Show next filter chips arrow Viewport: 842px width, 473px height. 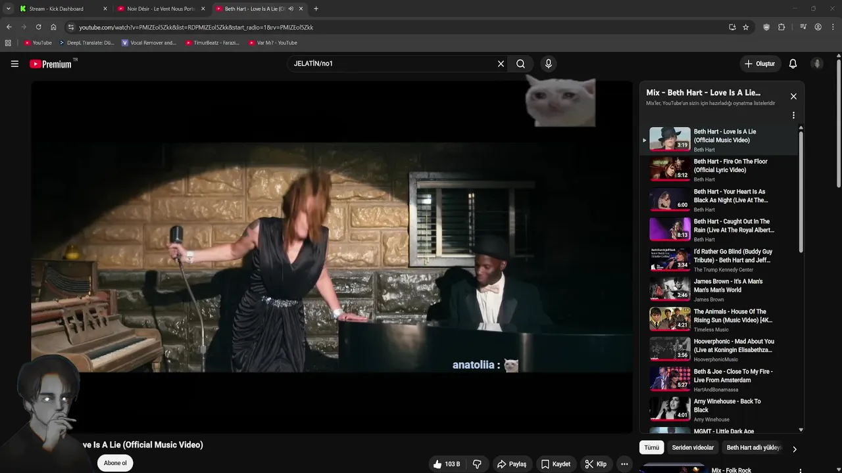pos(794,449)
